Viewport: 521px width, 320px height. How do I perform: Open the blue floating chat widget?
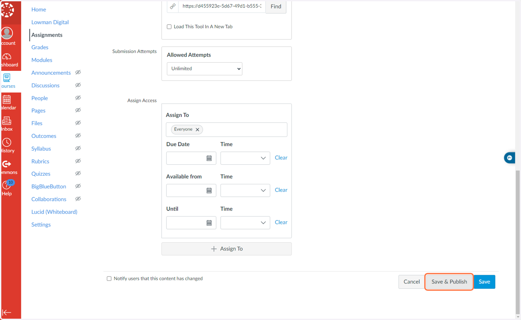point(510,158)
